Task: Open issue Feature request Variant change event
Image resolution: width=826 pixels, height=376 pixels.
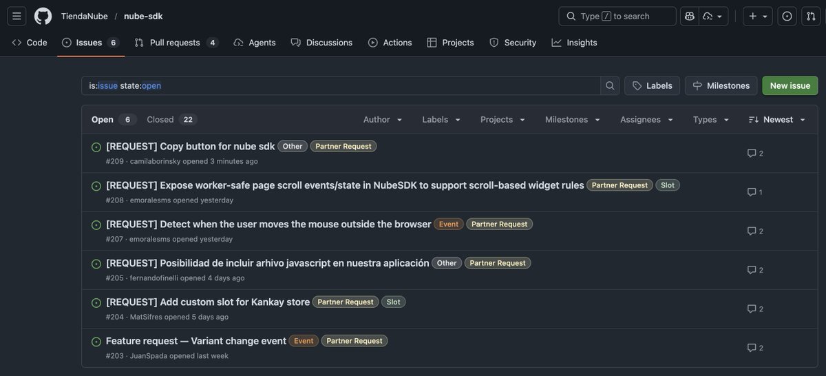Action: [196, 341]
